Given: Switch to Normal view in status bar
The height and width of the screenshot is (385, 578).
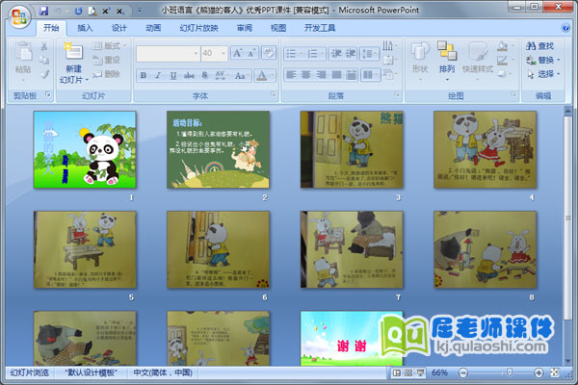Looking at the screenshot, I should [x=396, y=372].
